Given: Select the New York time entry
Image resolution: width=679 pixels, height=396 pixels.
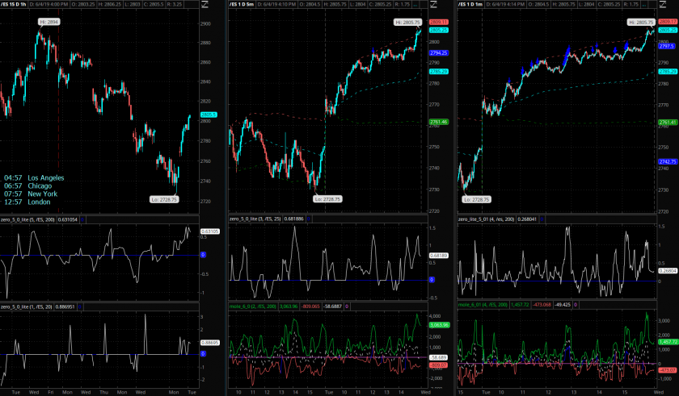Looking at the screenshot, I should pos(44,194).
